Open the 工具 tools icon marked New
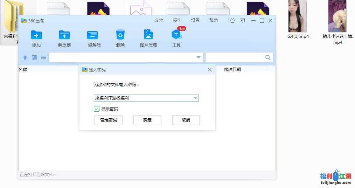This screenshot has height=188, width=355. [x=176, y=35]
